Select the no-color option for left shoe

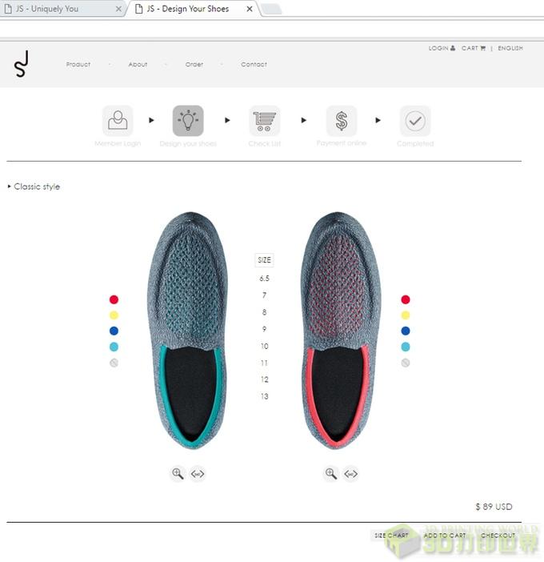(x=114, y=363)
